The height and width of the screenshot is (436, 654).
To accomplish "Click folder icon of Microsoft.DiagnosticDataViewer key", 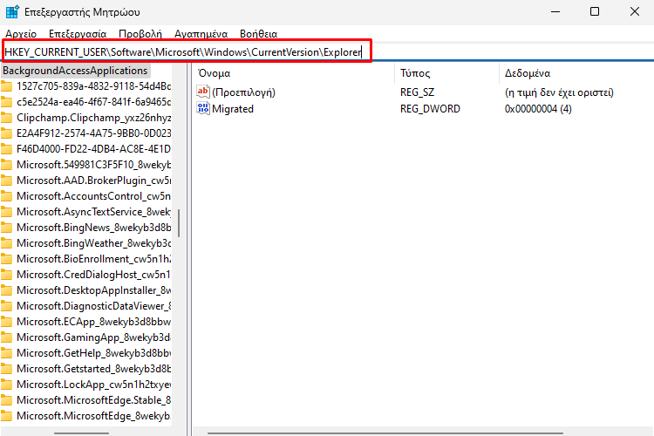I will coord(6,306).
